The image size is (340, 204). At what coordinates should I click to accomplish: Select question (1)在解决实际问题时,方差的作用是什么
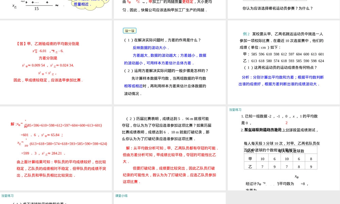click(x=163, y=40)
